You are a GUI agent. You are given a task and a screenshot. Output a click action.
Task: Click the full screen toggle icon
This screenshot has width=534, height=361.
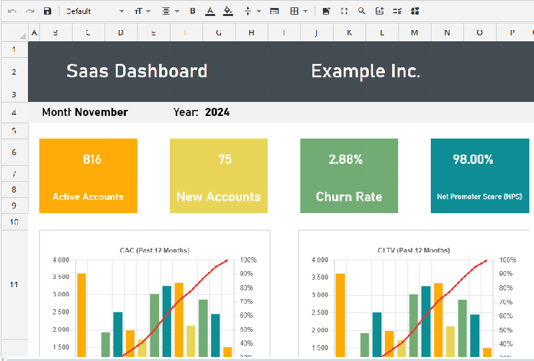point(344,11)
